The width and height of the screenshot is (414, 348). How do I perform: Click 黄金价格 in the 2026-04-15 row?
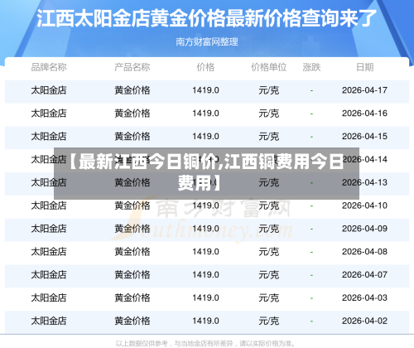(132, 137)
